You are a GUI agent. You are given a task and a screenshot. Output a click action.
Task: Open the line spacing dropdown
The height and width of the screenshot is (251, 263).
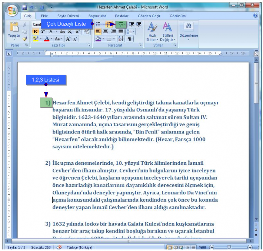(x=131, y=32)
